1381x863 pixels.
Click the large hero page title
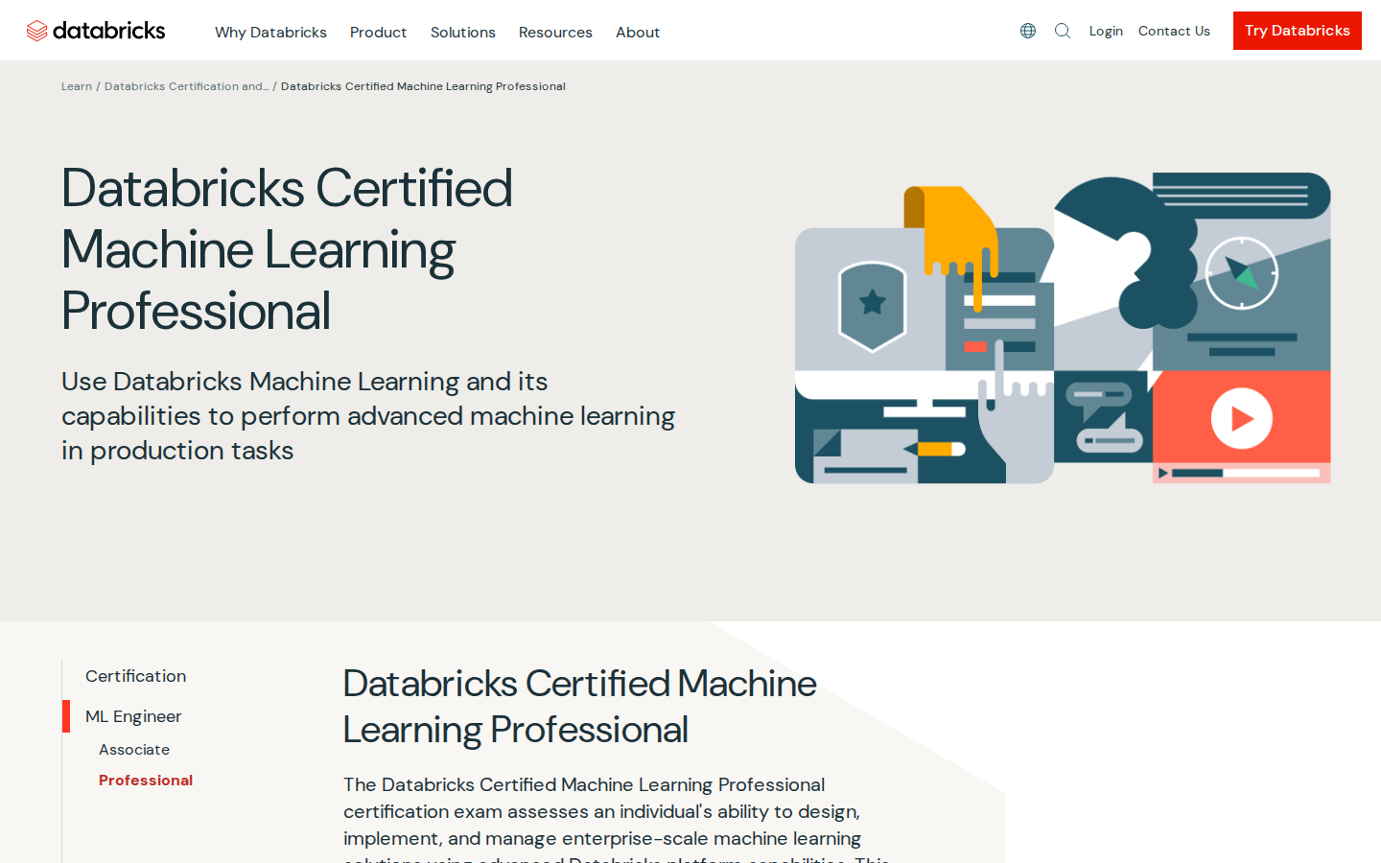click(287, 249)
